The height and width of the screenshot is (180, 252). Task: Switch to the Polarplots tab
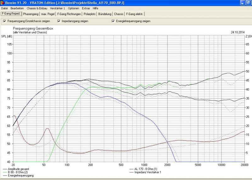pyautogui.click(x=89, y=14)
